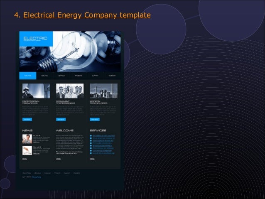Open the last link in Services list
Screen dimensions: 265x199
coord(103,153)
